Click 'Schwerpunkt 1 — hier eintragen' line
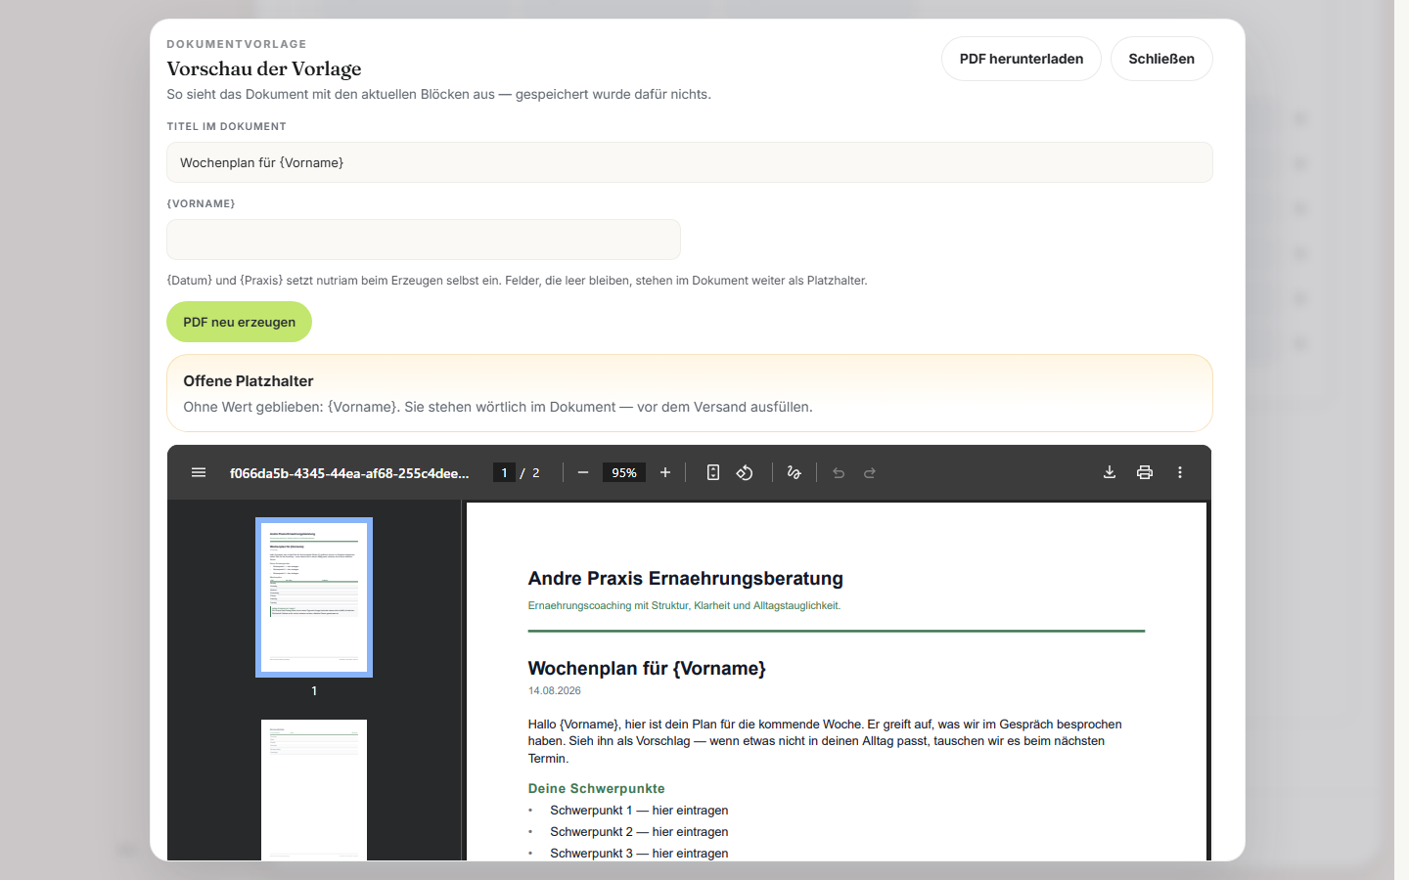This screenshot has width=1409, height=880. tap(639, 811)
